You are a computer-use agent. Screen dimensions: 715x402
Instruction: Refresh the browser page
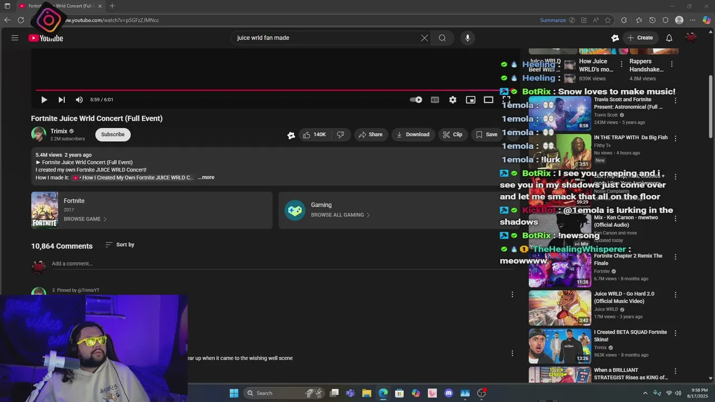pos(21,20)
